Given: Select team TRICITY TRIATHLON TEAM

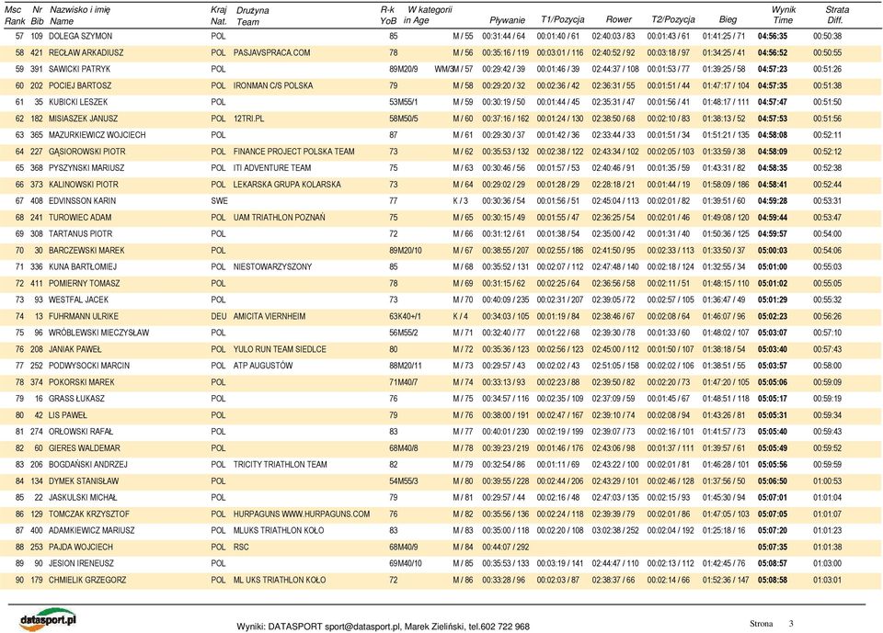Looking at the screenshot, I should click(280, 464).
